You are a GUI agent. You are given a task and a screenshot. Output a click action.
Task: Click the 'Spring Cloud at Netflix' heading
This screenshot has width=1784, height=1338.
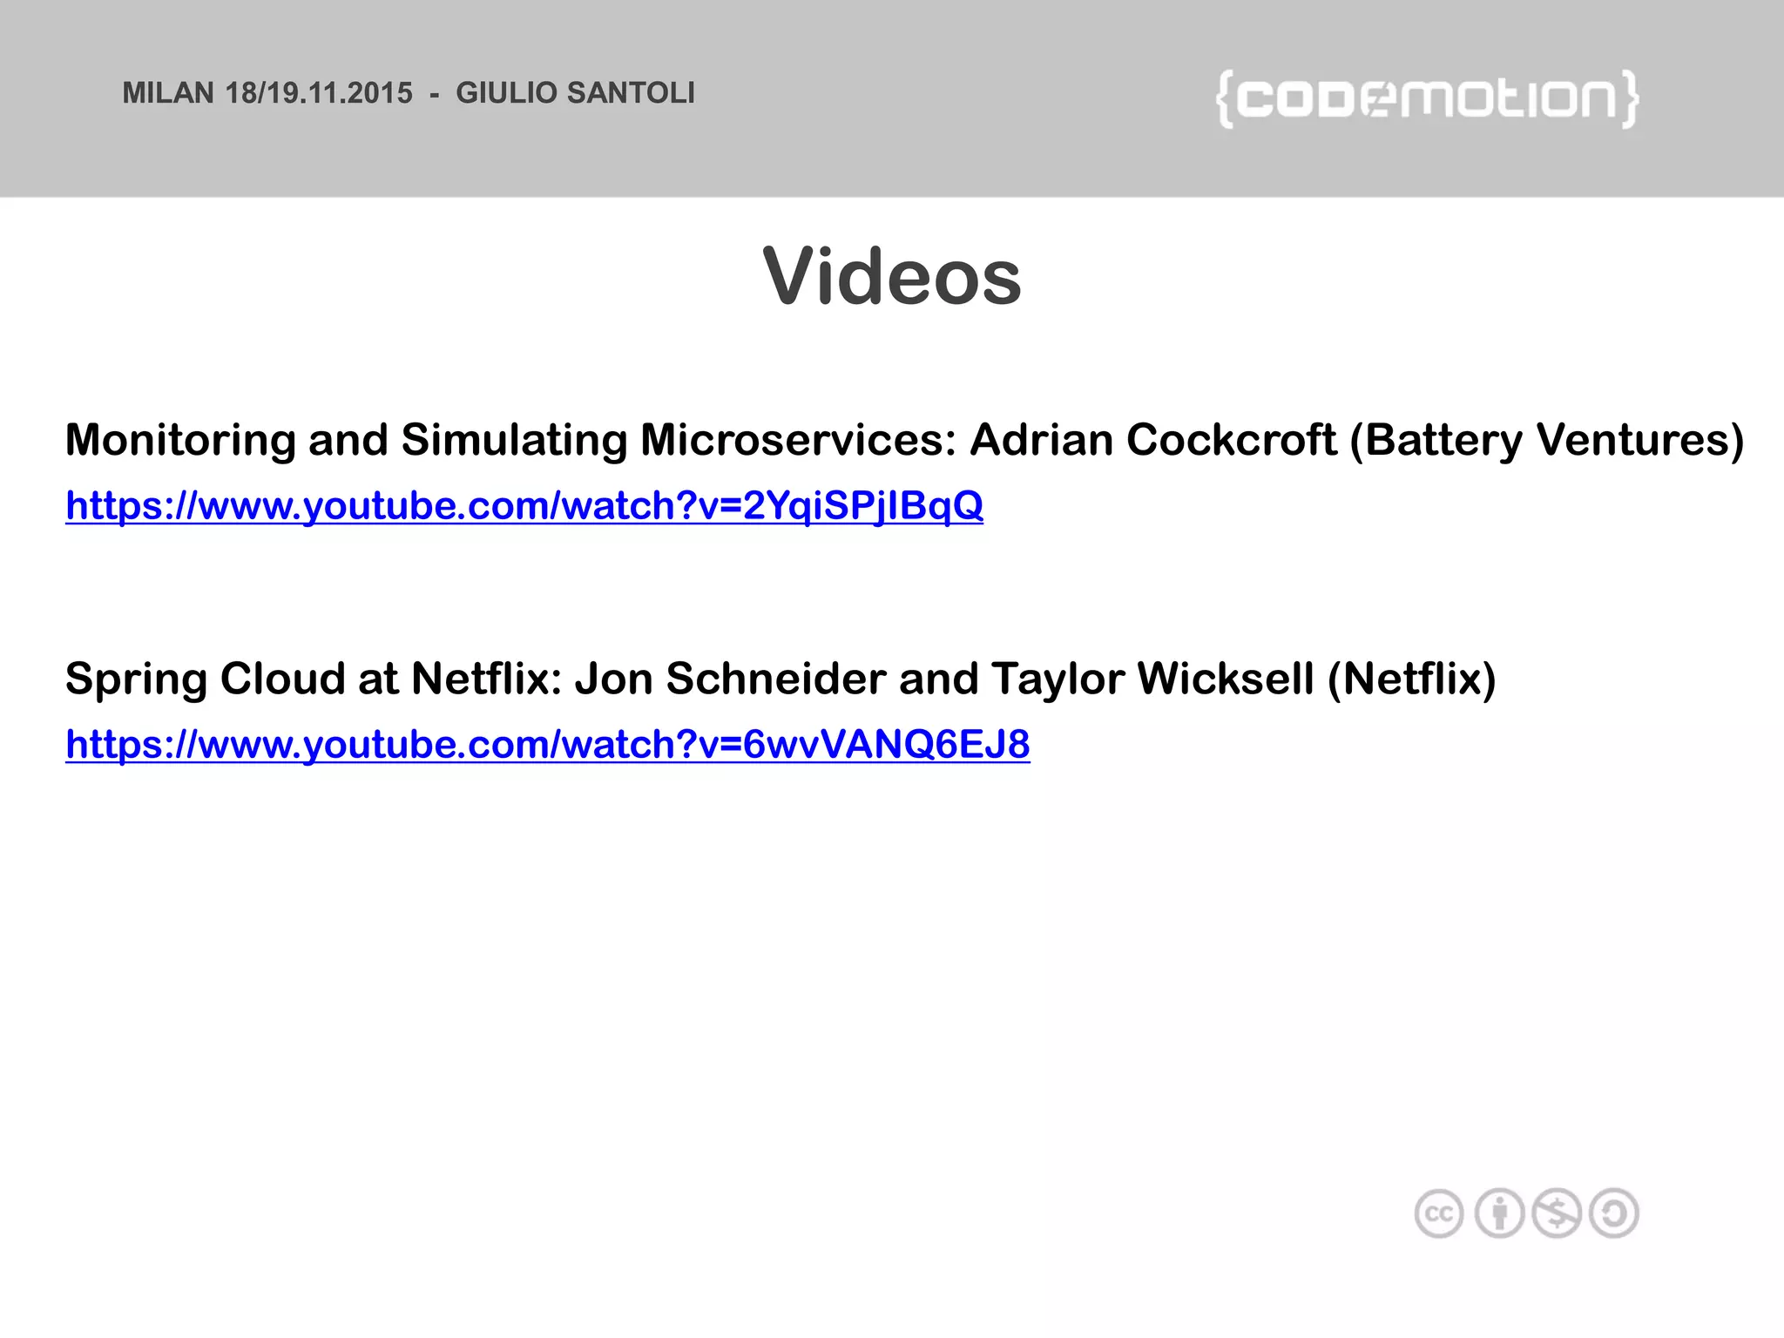[780, 679]
